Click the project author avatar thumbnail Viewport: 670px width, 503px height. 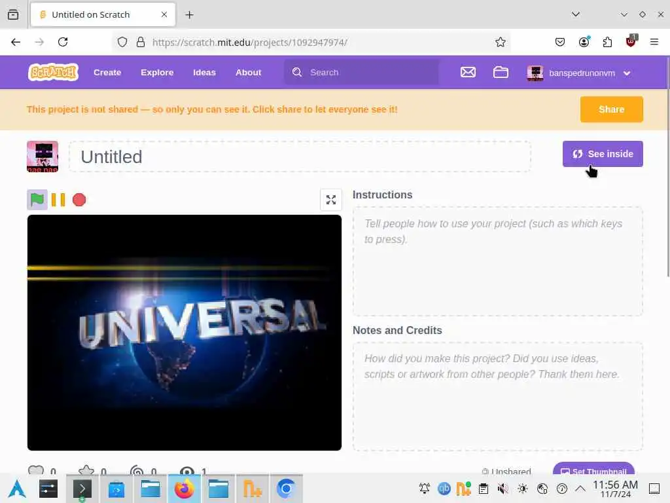[43, 157]
